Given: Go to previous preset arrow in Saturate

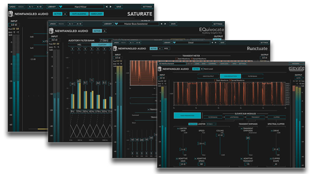Looking at the screenshot, I should click(x=107, y=7).
